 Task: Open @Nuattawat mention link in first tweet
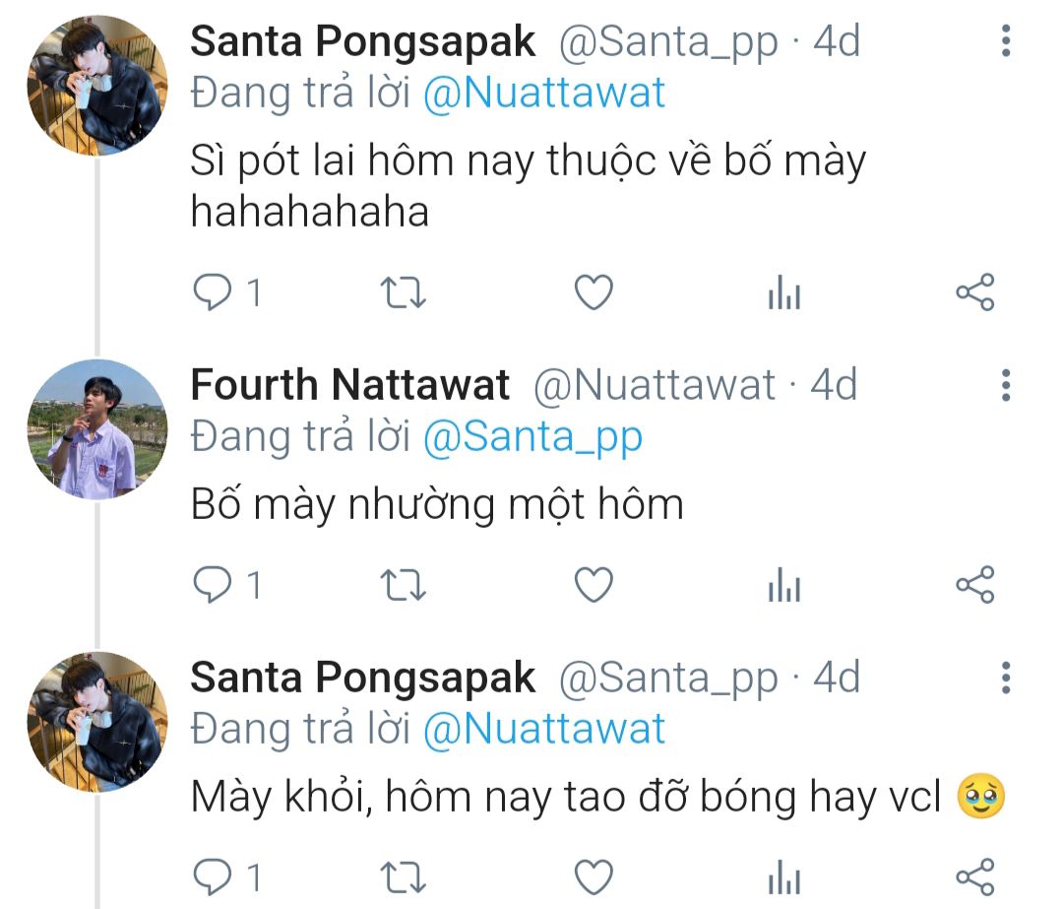pos(543,94)
